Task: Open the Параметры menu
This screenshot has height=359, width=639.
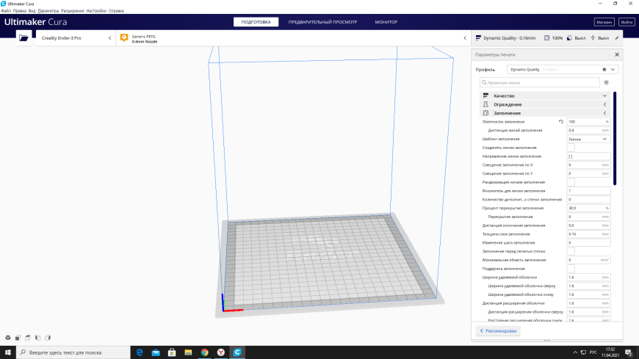Action: point(48,10)
